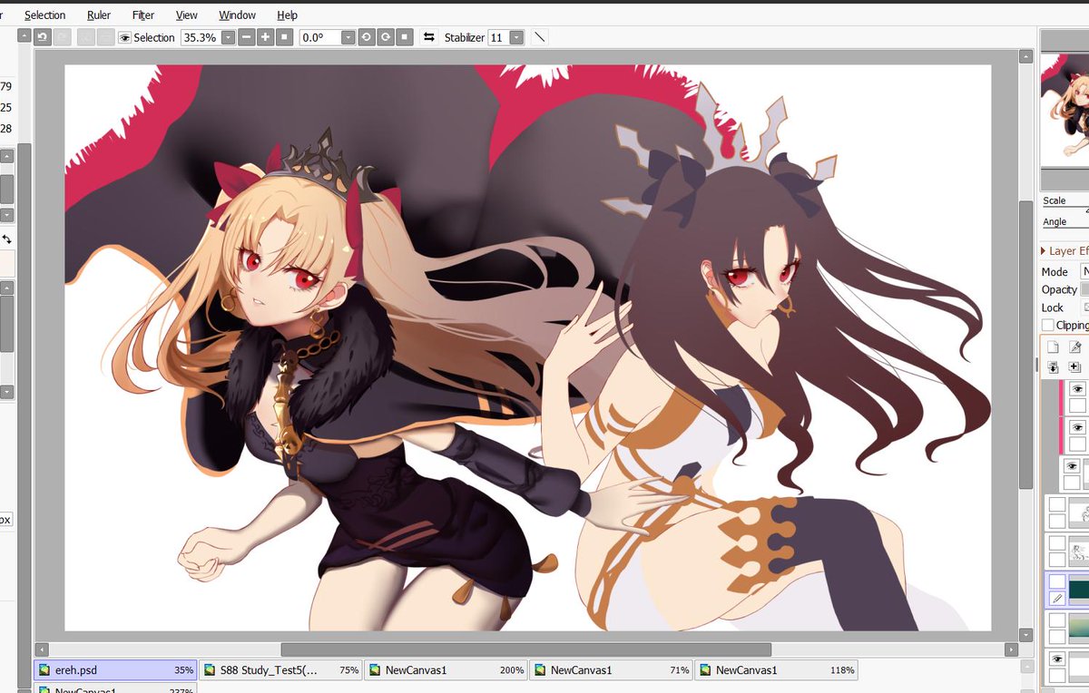Open the Window menu
The height and width of the screenshot is (693, 1089).
pos(237,15)
